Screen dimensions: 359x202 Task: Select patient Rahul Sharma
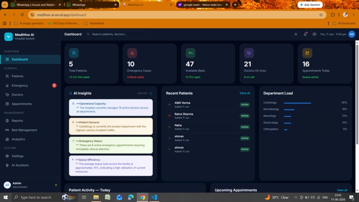[x=208, y=116]
